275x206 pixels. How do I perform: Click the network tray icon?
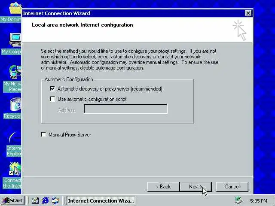click(x=239, y=200)
